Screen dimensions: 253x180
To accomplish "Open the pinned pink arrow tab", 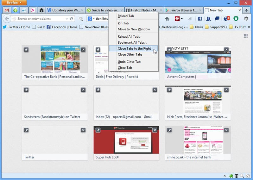I will [x=33, y=10].
